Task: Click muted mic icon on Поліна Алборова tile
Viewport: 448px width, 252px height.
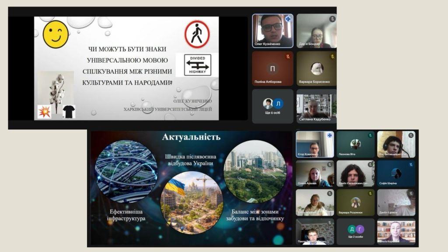Action: [288, 57]
